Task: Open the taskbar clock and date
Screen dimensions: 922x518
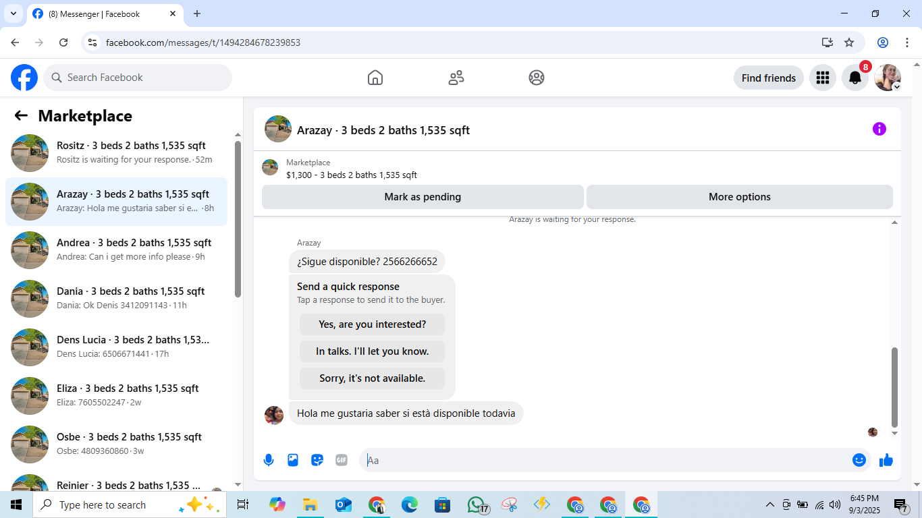Action: (x=865, y=505)
